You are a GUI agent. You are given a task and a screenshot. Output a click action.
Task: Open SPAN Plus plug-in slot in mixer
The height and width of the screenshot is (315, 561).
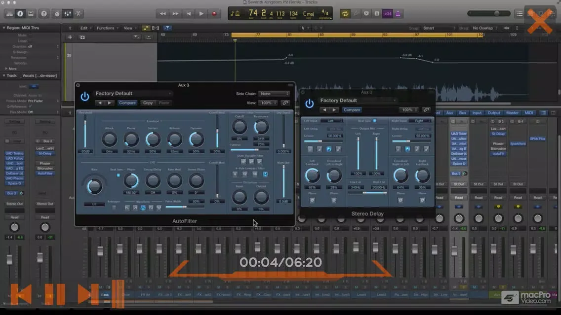pyautogui.click(x=537, y=139)
